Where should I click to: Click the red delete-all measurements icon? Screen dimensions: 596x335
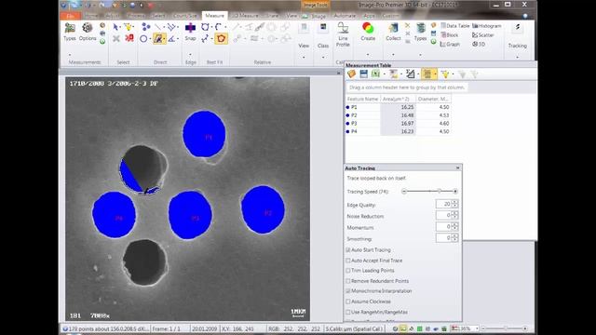coord(129,38)
